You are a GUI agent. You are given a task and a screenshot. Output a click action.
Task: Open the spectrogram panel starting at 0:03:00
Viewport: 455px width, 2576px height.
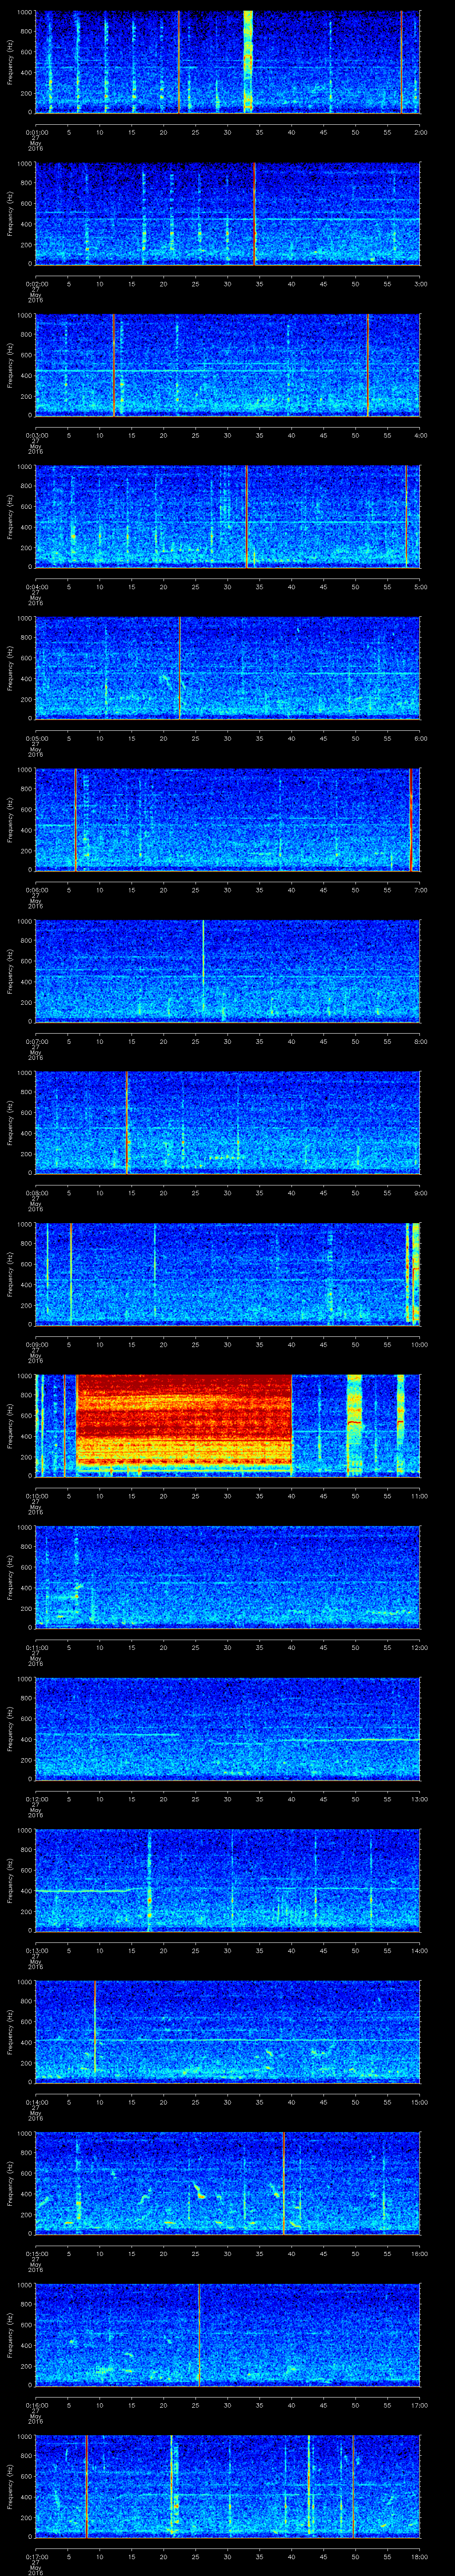228,365
